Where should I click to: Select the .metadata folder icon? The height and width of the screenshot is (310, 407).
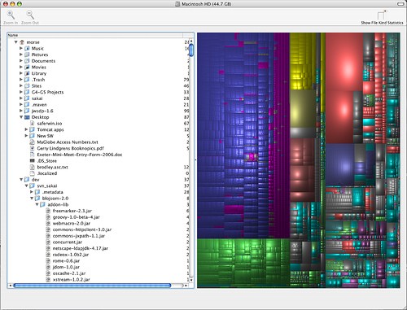pos(37,192)
